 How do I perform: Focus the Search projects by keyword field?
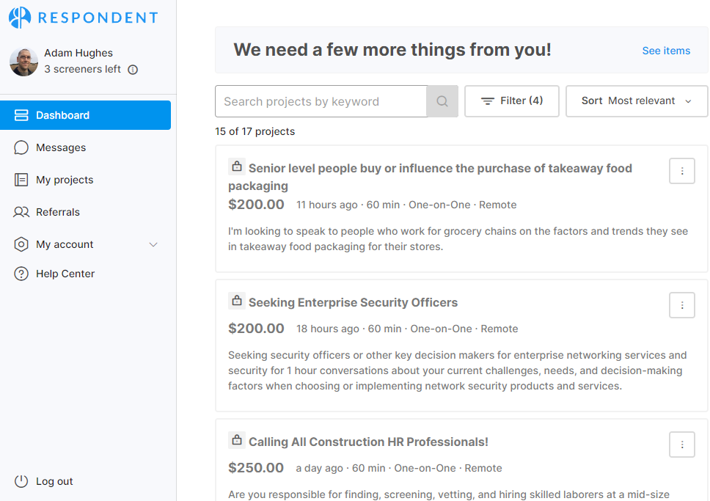[321, 101]
